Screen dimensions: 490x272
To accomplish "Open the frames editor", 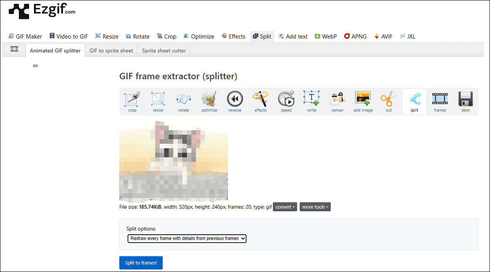I will tap(440, 101).
